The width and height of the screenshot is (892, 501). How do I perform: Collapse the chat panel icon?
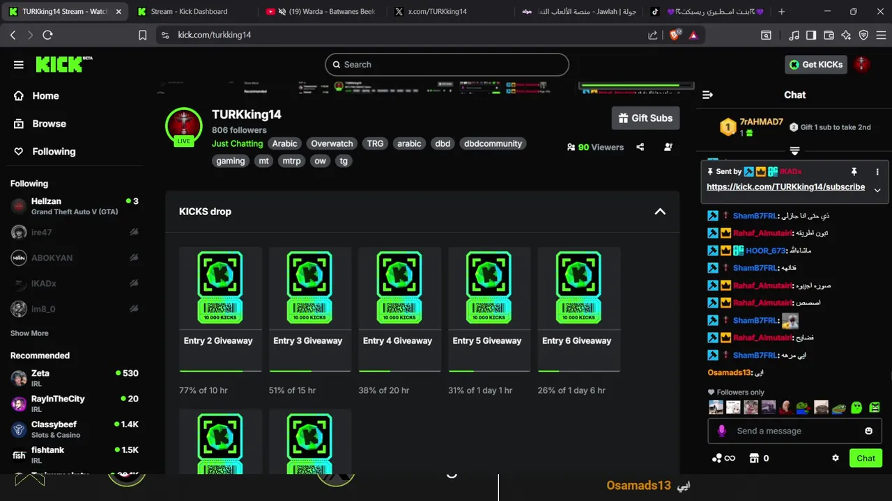click(x=707, y=95)
